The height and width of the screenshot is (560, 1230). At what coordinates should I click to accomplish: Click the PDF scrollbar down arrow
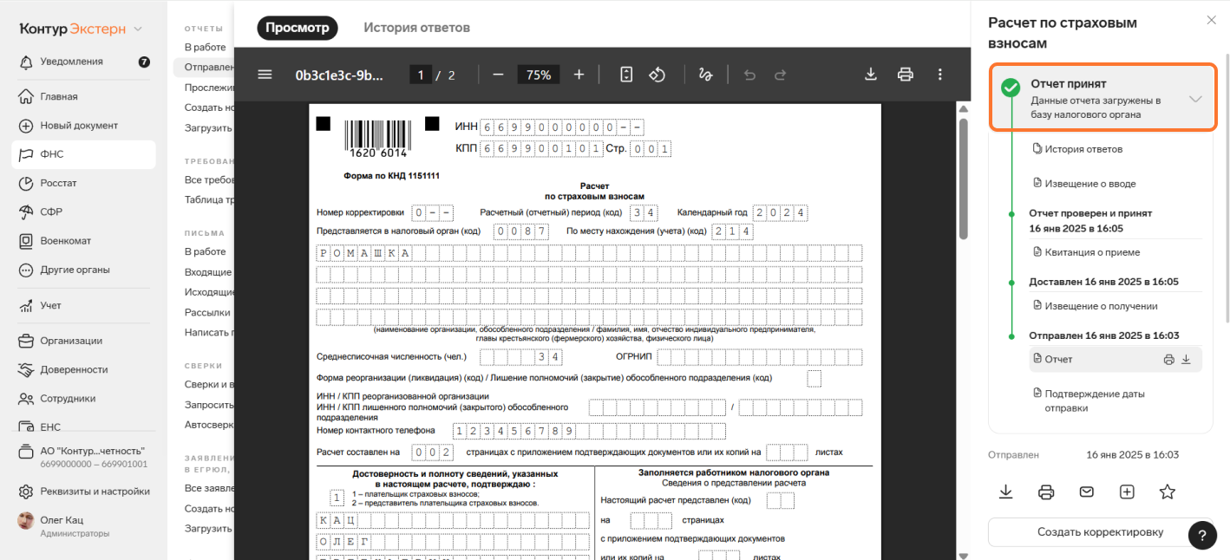[x=962, y=555]
